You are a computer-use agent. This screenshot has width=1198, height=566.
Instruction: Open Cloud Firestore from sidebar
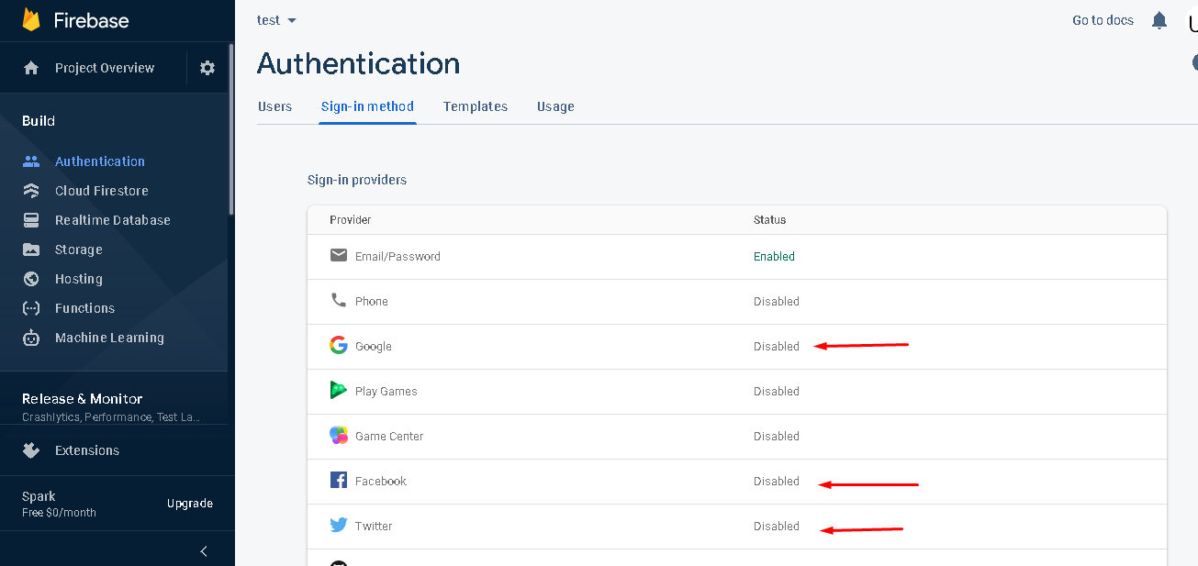pyautogui.click(x=101, y=191)
